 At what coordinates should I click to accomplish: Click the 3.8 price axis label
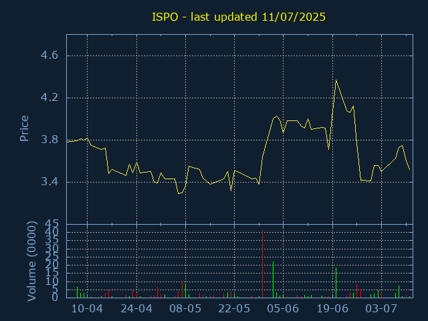click(x=49, y=140)
